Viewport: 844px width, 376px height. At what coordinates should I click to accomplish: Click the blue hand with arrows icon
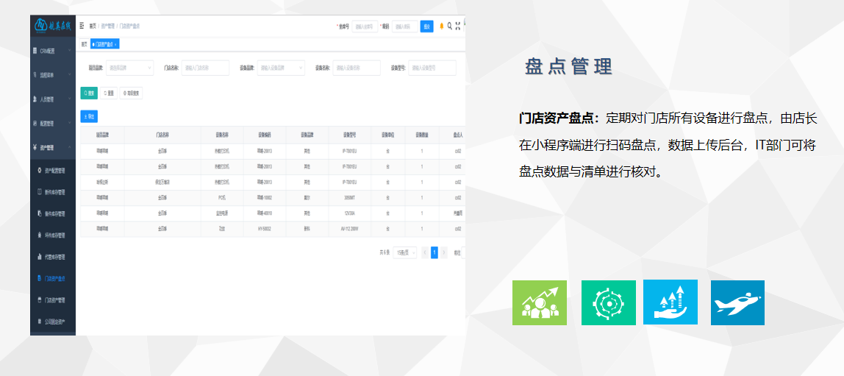[x=670, y=302]
